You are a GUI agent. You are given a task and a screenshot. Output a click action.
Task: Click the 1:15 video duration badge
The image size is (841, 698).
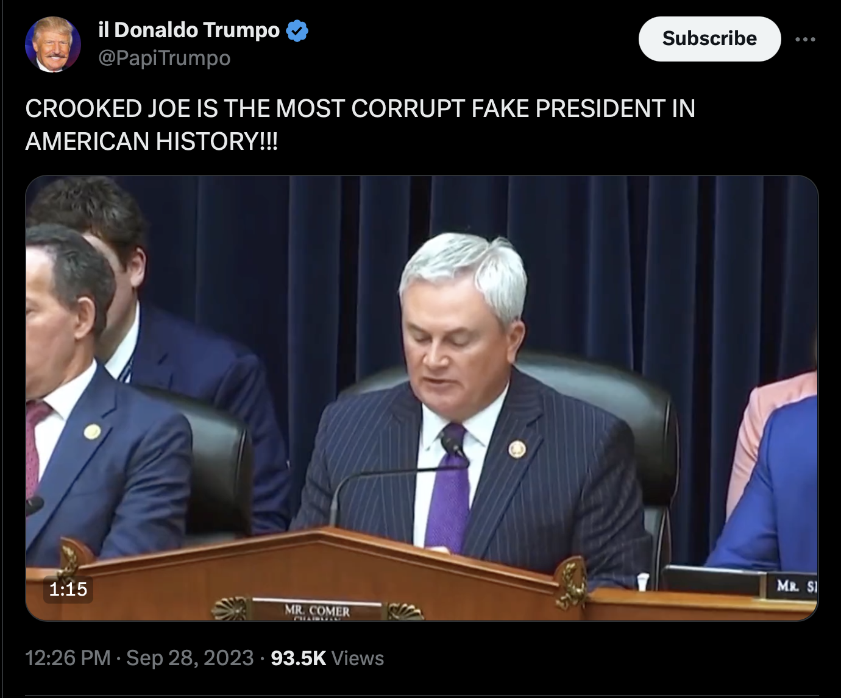point(68,589)
